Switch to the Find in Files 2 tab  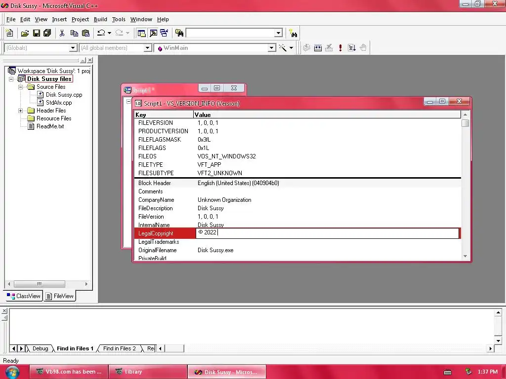(120, 348)
